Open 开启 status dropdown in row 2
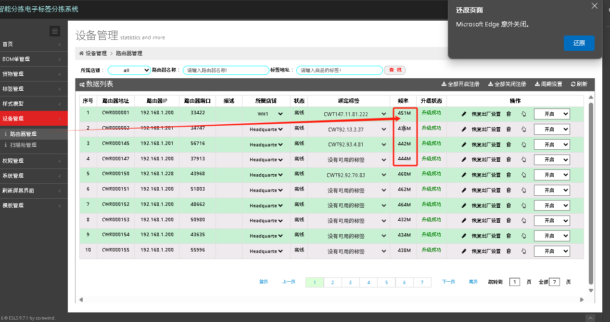This screenshot has width=610, height=322. [551, 129]
